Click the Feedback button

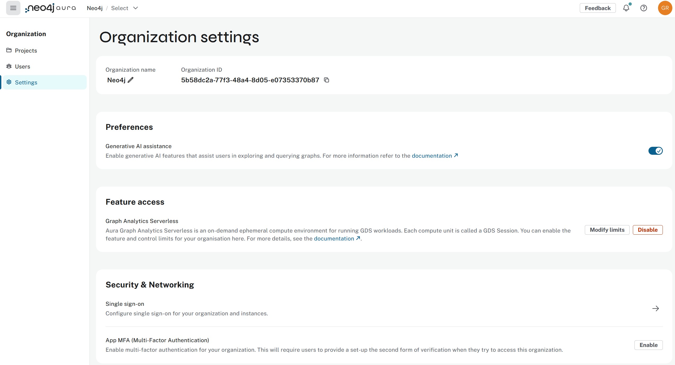click(598, 8)
